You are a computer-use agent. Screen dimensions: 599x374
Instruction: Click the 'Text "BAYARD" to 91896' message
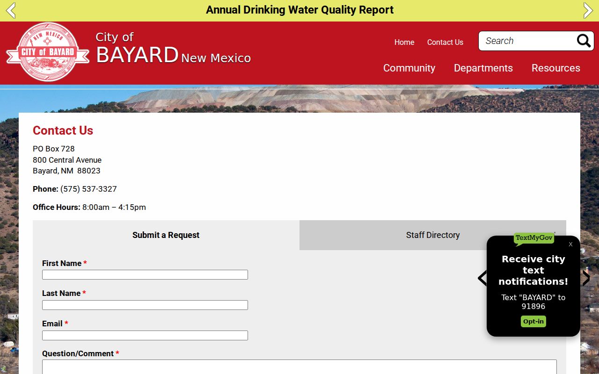(533, 302)
